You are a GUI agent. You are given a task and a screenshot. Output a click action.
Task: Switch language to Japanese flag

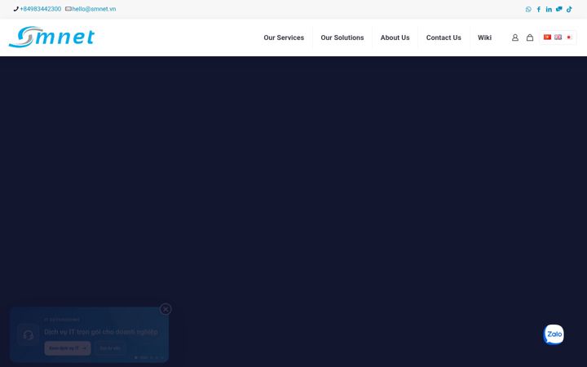pyautogui.click(x=569, y=37)
